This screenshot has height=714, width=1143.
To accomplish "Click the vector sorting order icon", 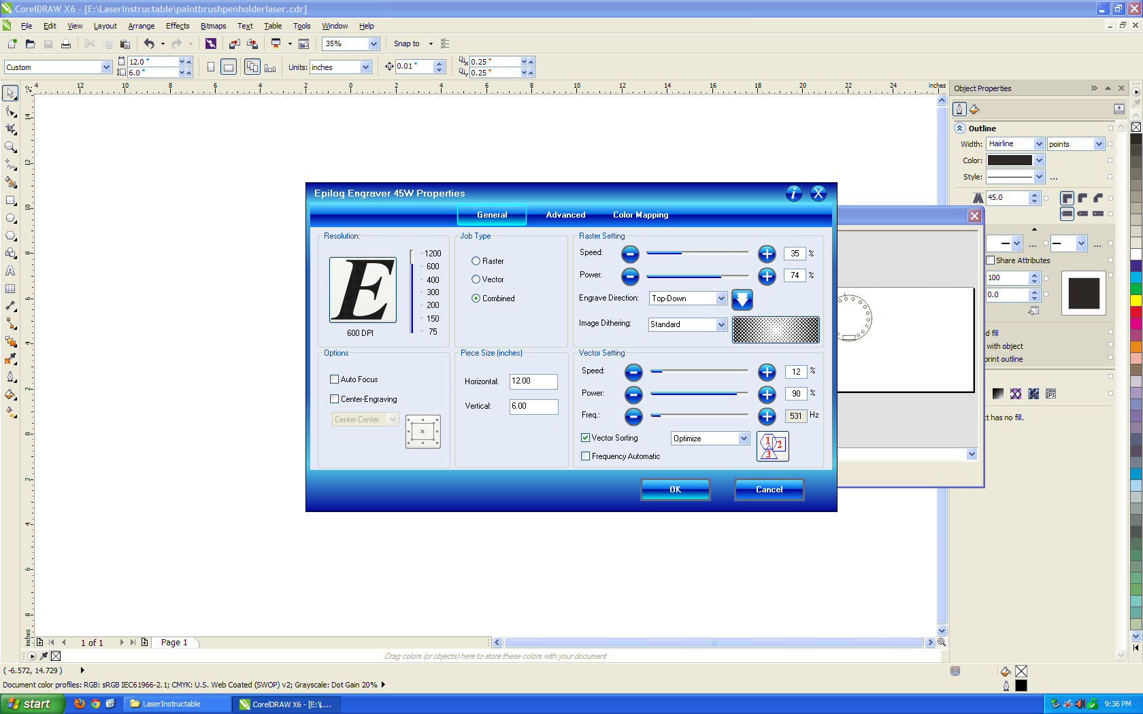I will [773, 447].
